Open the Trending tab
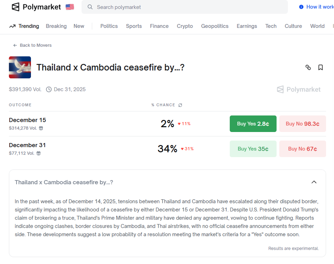Viewport: 334px width, 264px height. [x=24, y=26]
